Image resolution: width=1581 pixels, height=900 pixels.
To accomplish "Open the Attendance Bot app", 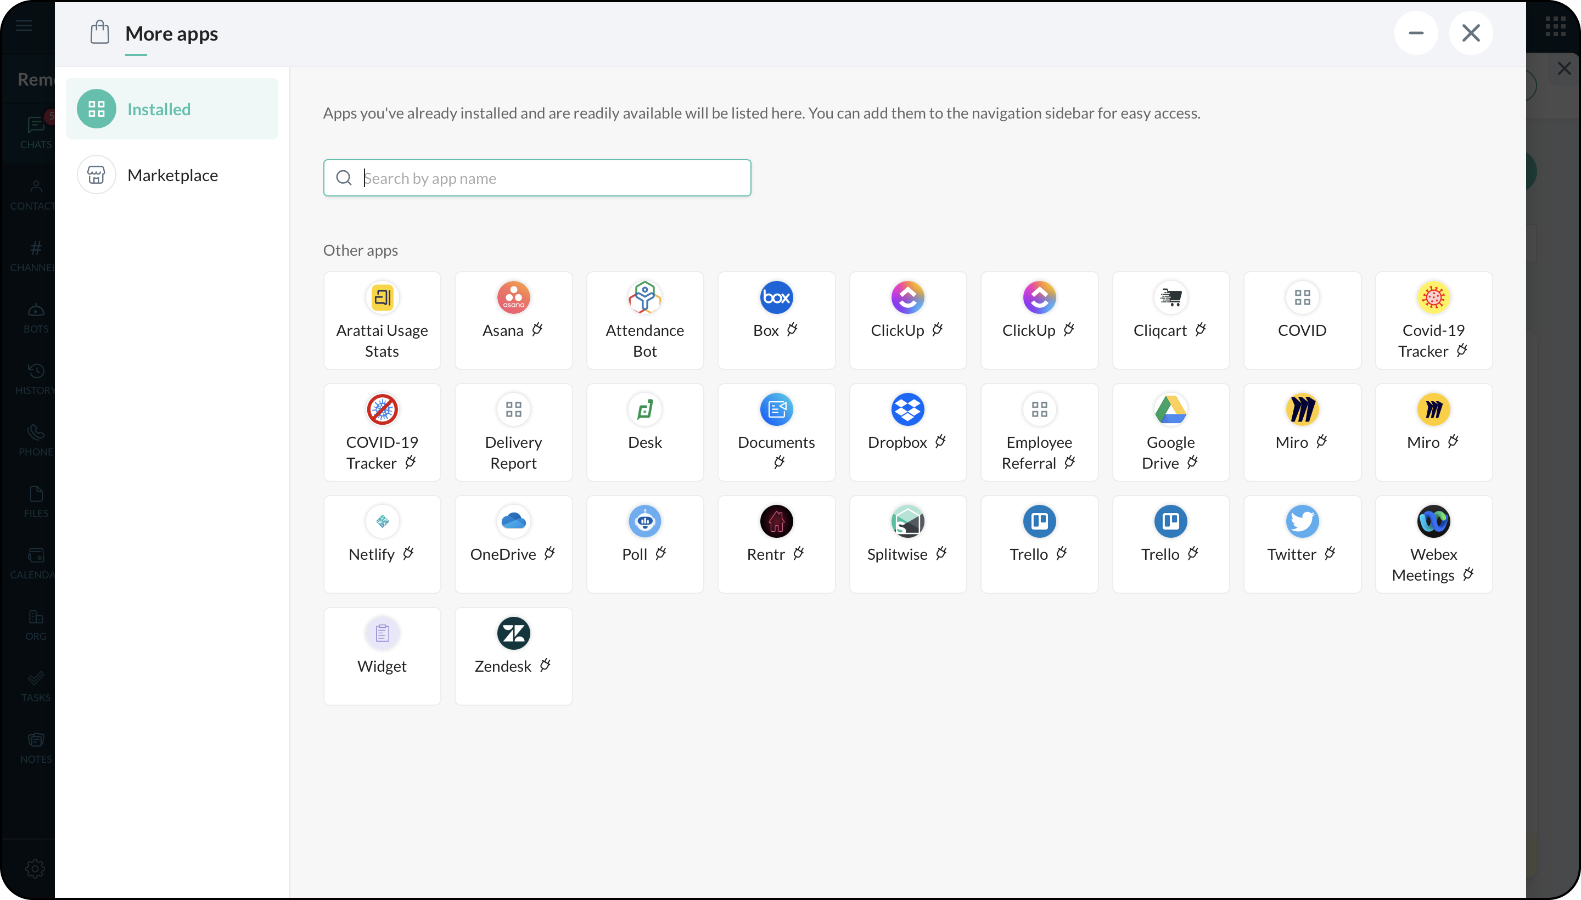I will (x=644, y=319).
